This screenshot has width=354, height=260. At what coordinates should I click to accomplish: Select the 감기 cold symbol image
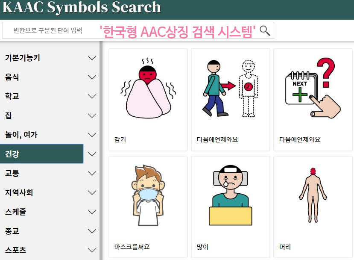[x=148, y=88]
